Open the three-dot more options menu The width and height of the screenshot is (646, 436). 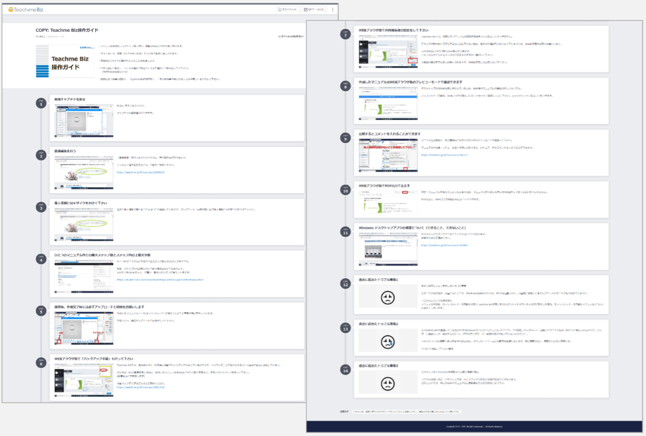(x=333, y=9)
